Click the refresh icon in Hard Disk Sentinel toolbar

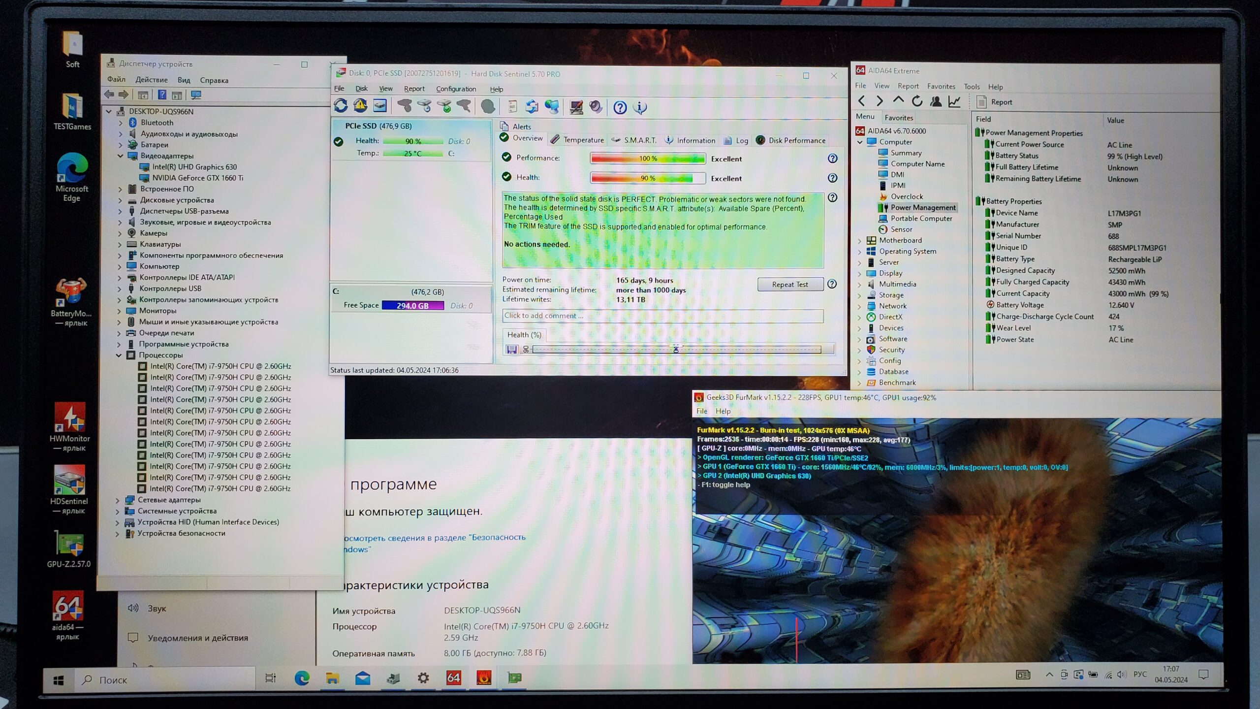(x=341, y=106)
